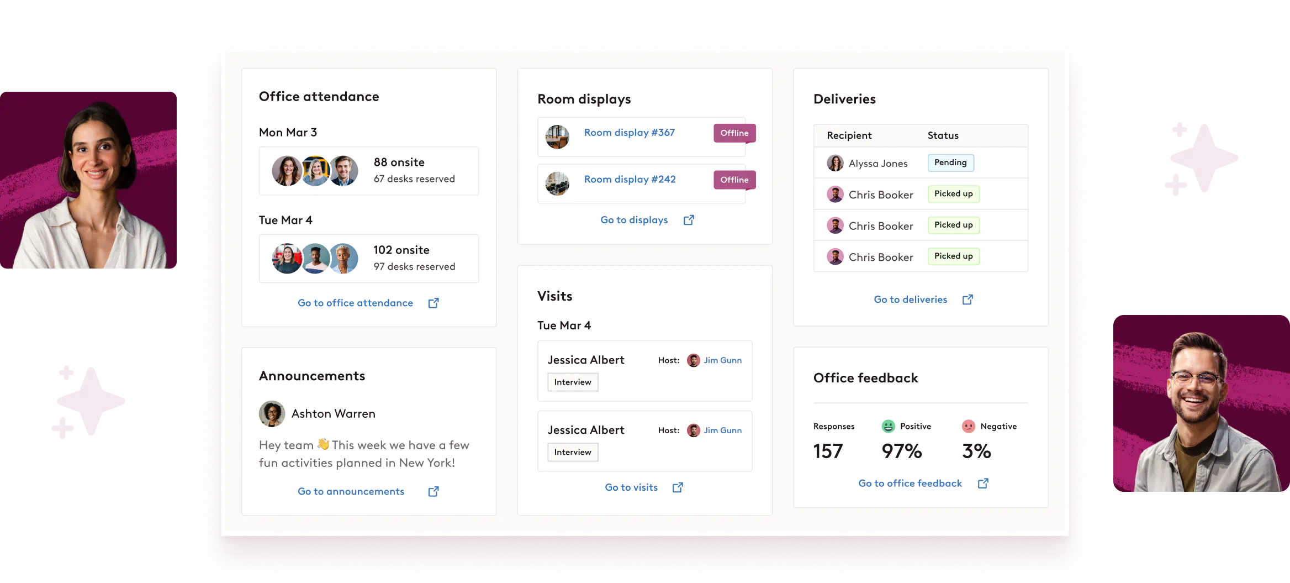1290x583 pixels.
Task: Open the Go to displays link
Action: 634,220
